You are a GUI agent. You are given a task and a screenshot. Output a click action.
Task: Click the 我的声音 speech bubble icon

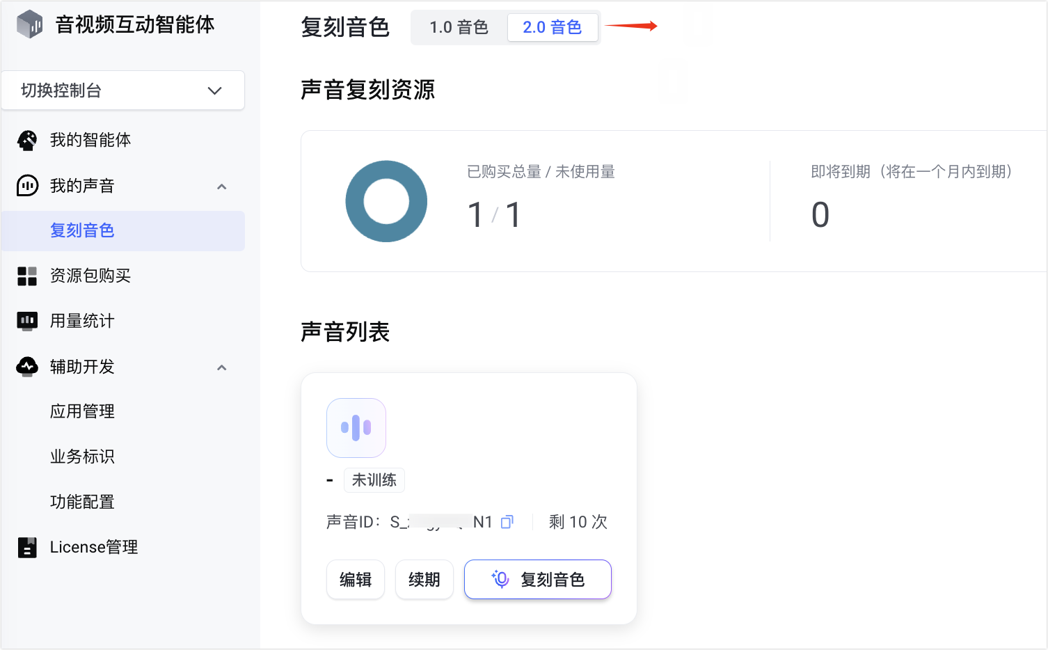click(x=27, y=186)
